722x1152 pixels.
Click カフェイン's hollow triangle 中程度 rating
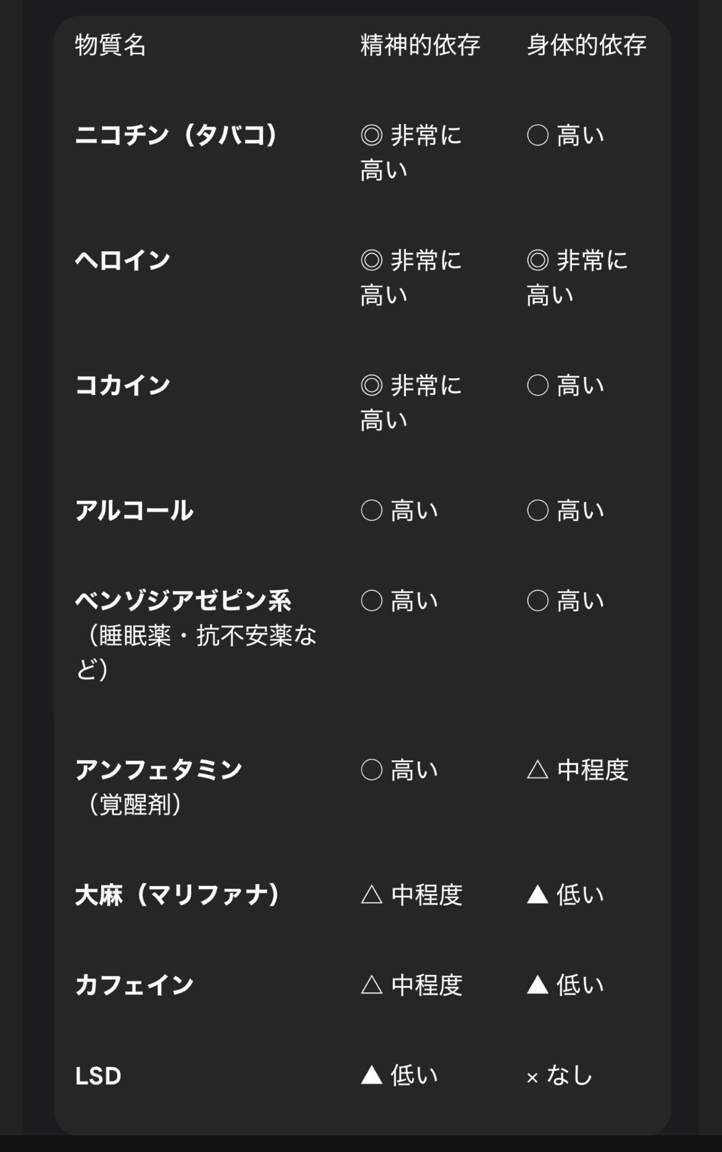412,985
